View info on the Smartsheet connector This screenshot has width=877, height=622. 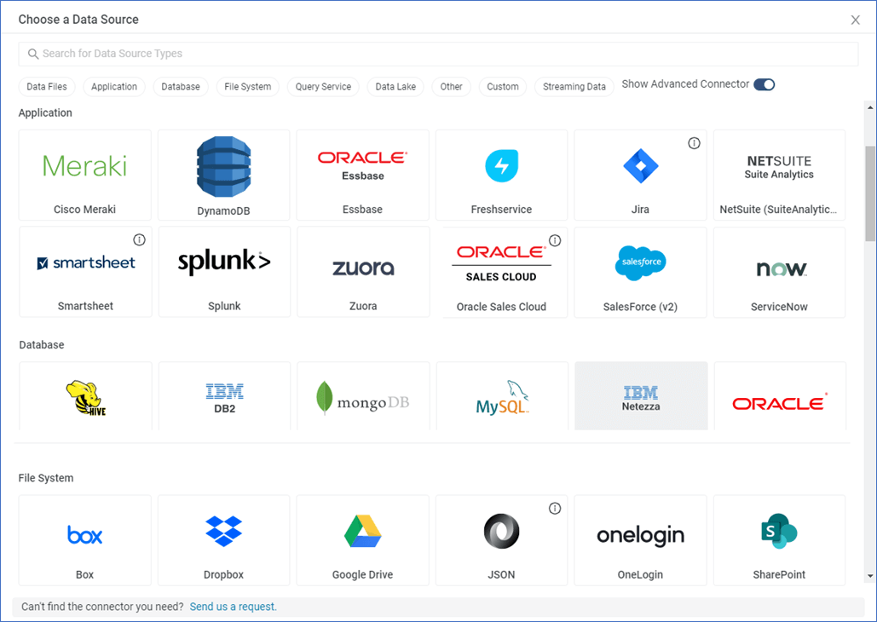tap(140, 239)
